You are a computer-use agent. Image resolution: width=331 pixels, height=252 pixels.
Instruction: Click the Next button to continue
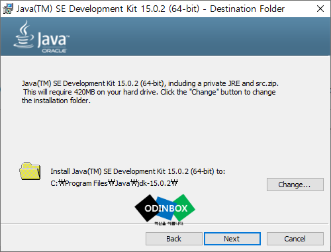coord(232,239)
